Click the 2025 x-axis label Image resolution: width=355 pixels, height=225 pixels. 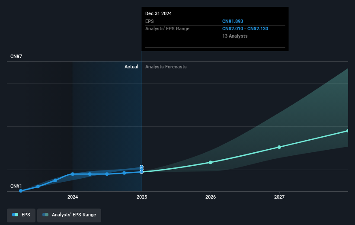142,197
